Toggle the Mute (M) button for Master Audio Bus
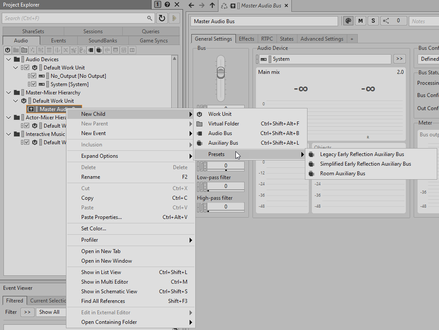The height and width of the screenshot is (330, 439). coord(360,21)
